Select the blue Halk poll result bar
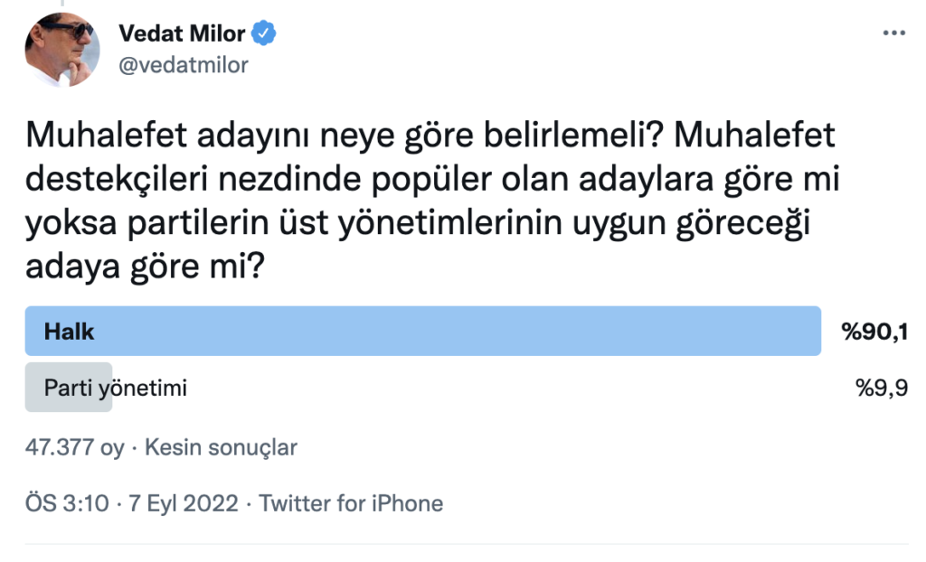 click(422, 332)
